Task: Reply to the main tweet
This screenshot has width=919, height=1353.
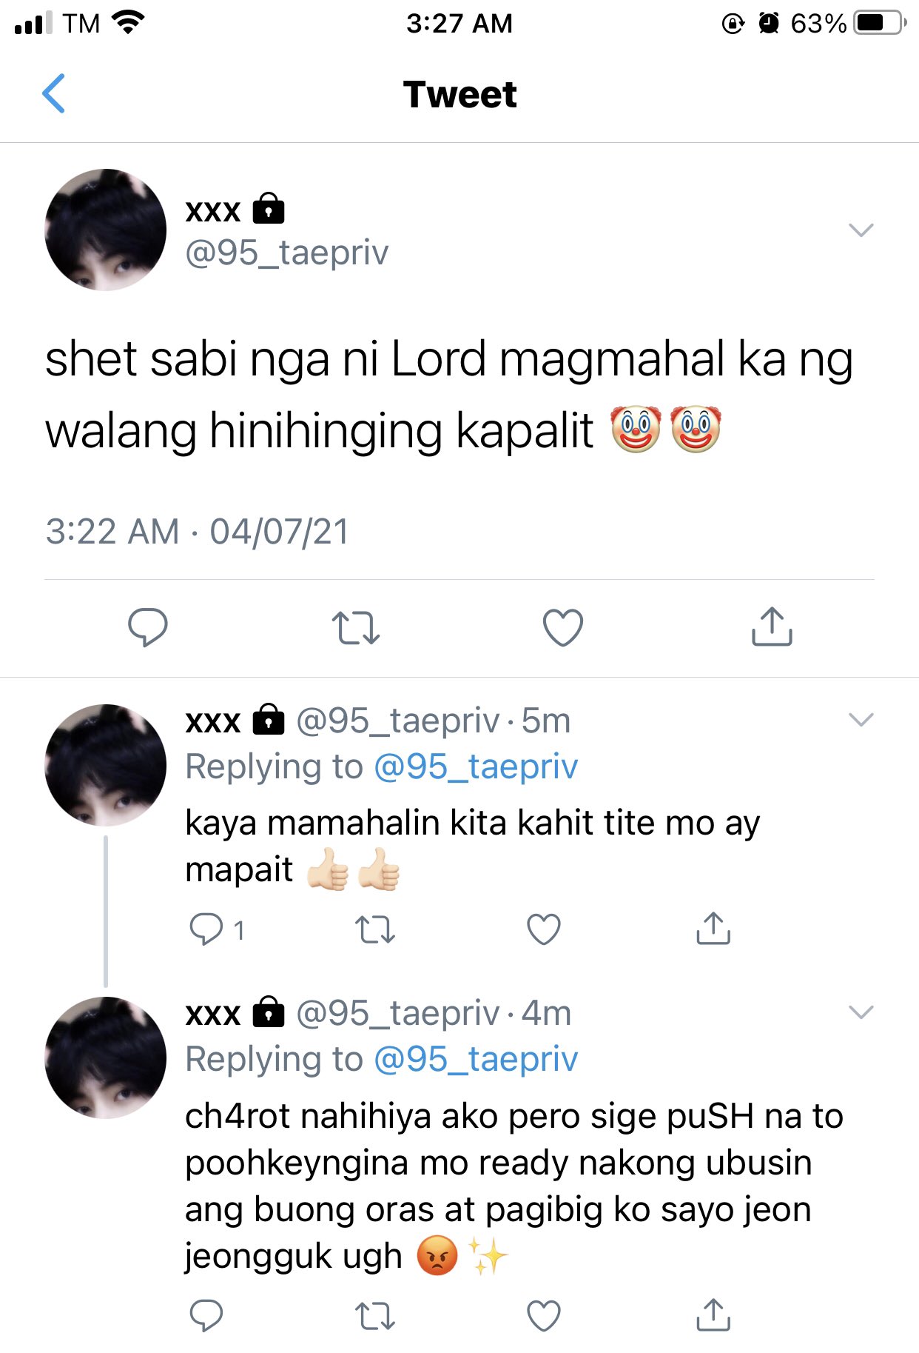Action: coord(148,627)
